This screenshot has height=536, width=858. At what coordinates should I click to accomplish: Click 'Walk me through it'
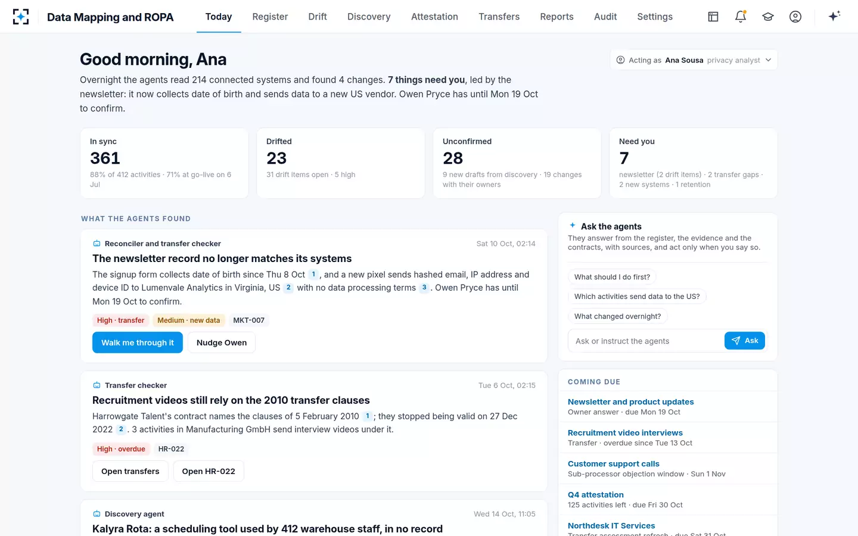click(138, 342)
